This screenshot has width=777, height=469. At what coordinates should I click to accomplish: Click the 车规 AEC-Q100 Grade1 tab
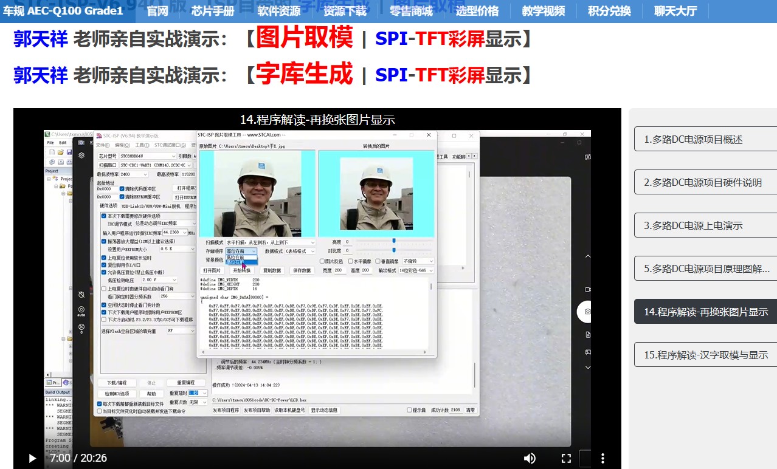pos(64,11)
